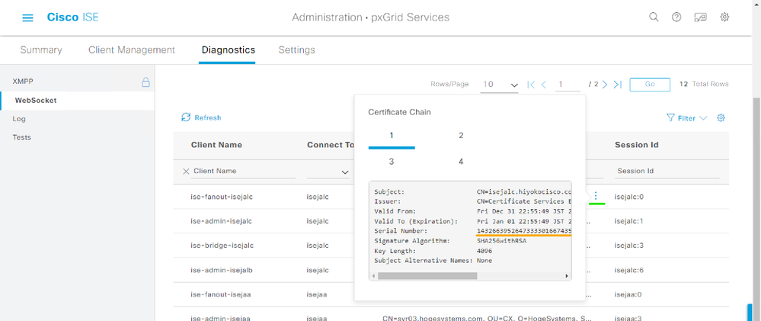Expand the Filter chevron menu
761x321 pixels.
click(x=704, y=118)
